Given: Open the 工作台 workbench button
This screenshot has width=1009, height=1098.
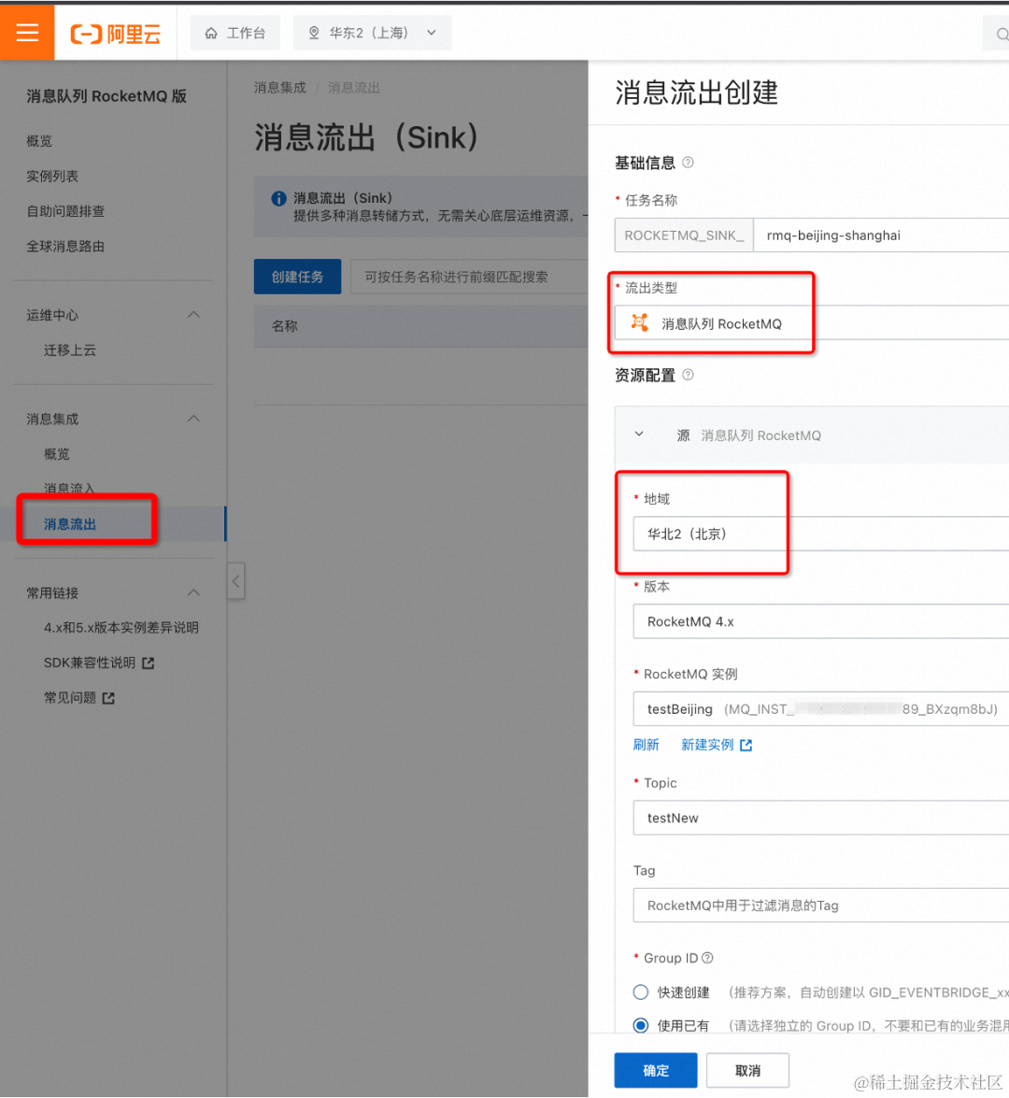Looking at the screenshot, I should click(x=235, y=33).
